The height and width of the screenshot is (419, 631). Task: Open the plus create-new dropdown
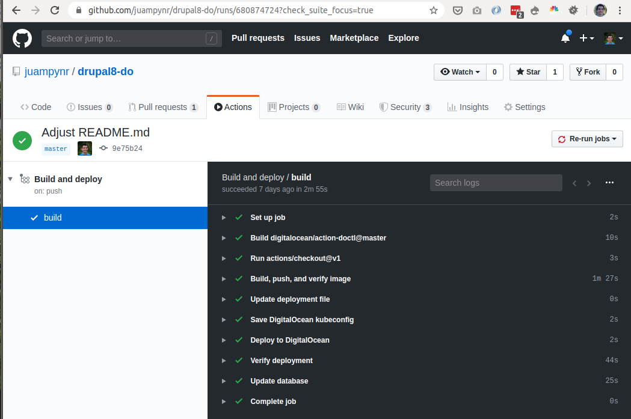(x=586, y=38)
